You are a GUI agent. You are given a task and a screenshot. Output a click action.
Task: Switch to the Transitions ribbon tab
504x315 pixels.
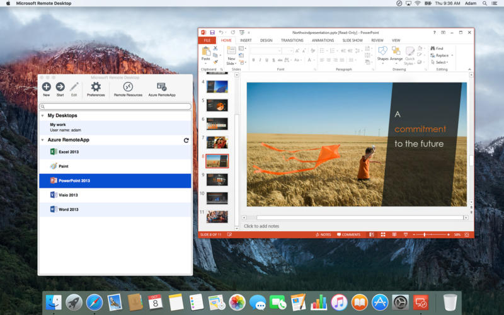pos(292,40)
